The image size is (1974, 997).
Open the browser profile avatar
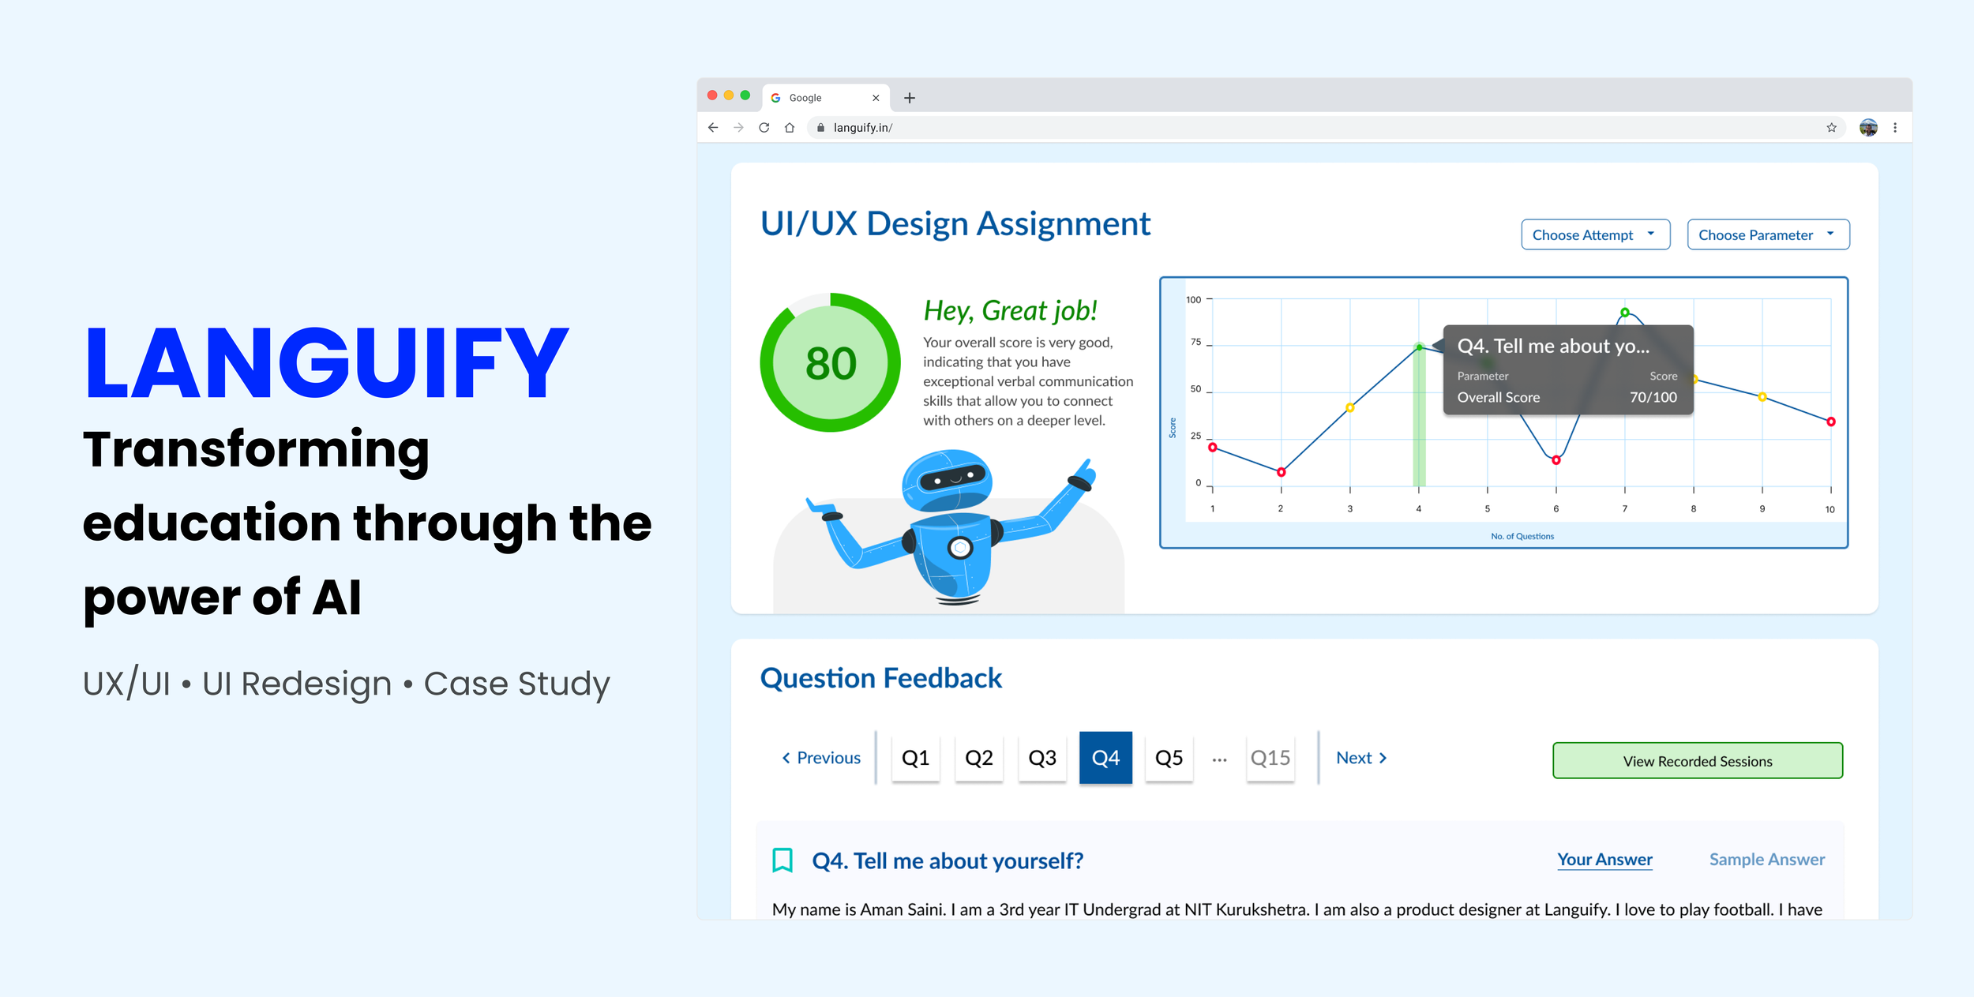pyautogui.click(x=1868, y=127)
